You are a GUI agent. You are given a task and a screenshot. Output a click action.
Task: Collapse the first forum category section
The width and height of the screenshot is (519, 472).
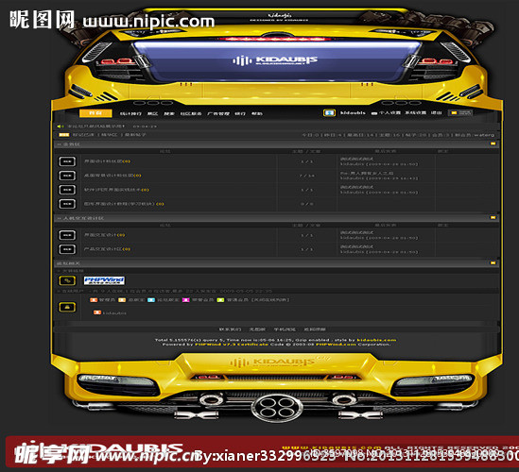point(493,143)
